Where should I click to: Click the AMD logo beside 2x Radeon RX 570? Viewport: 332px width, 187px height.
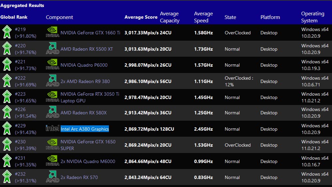[53, 177]
